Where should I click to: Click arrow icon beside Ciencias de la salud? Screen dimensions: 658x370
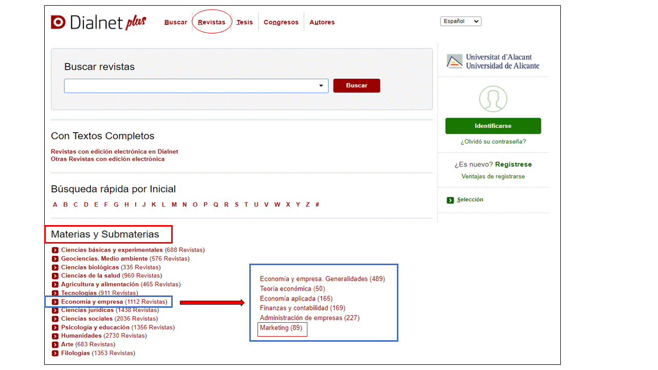pos(55,276)
